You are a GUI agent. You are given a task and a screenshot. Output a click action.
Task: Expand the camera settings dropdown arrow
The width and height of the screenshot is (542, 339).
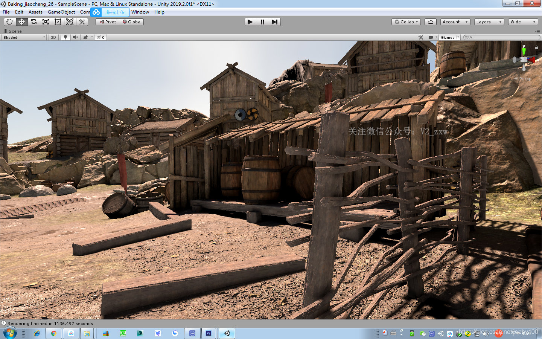pos(436,37)
